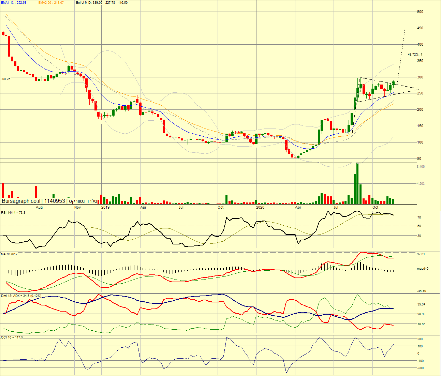Click the 49.72% price target annotation
Viewport: 441px width, 376px height.
[x=415, y=55]
